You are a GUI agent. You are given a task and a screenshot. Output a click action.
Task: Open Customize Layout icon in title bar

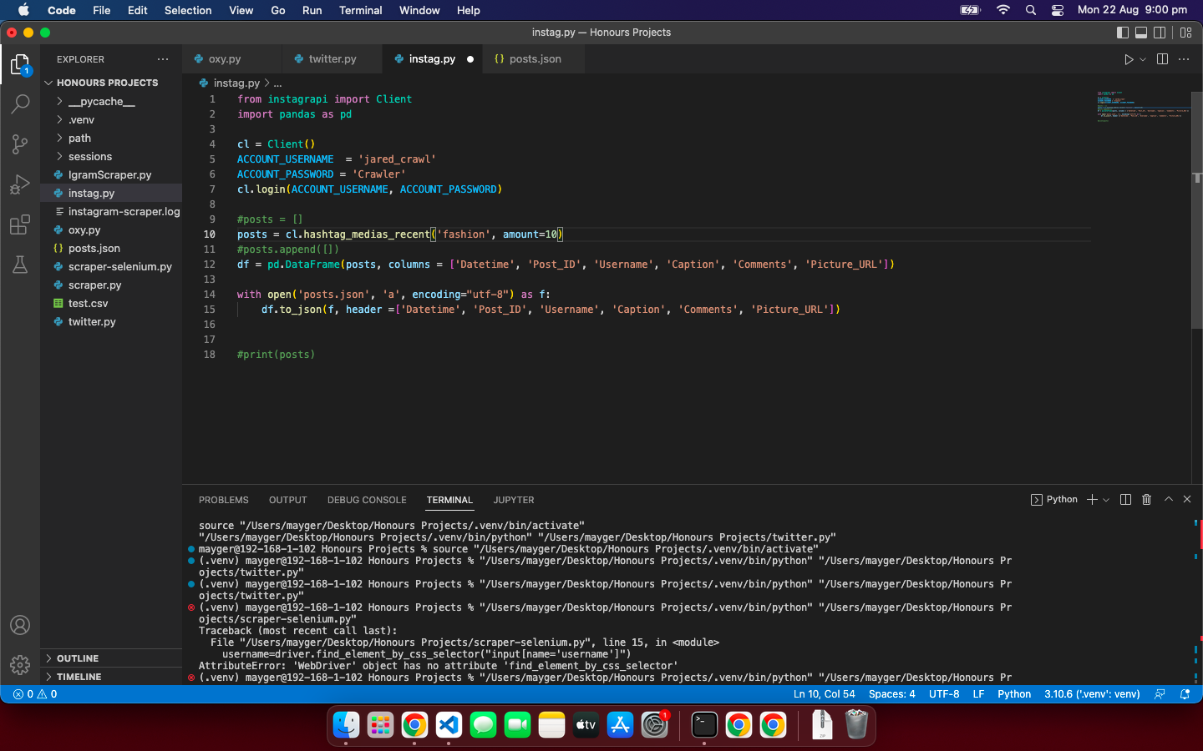pyautogui.click(x=1185, y=33)
